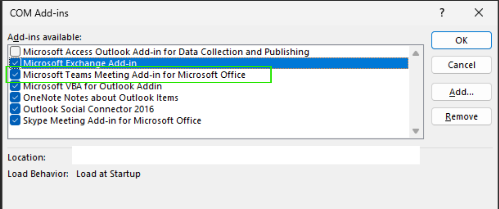499x209 pixels.
Task: Select Microsoft Teams Meeting Add-in list entry
Action: [x=134, y=75]
